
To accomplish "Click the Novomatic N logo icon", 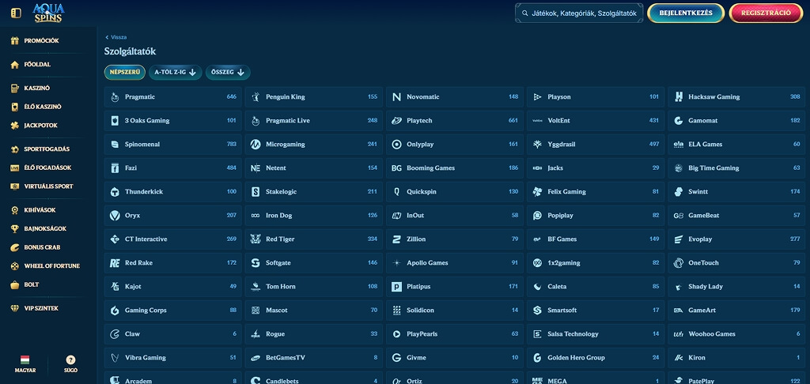I will click(397, 97).
